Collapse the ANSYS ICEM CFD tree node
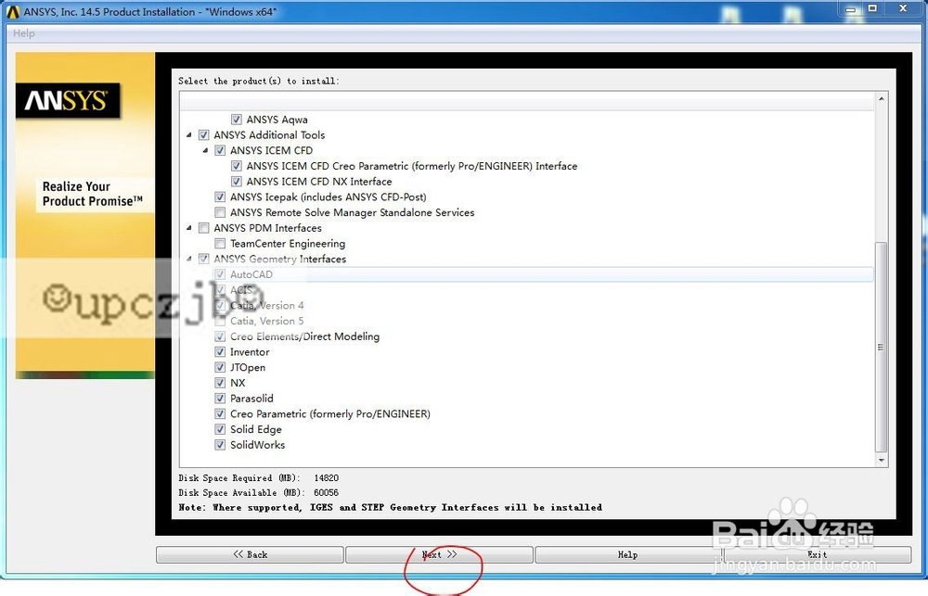 tap(205, 150)
